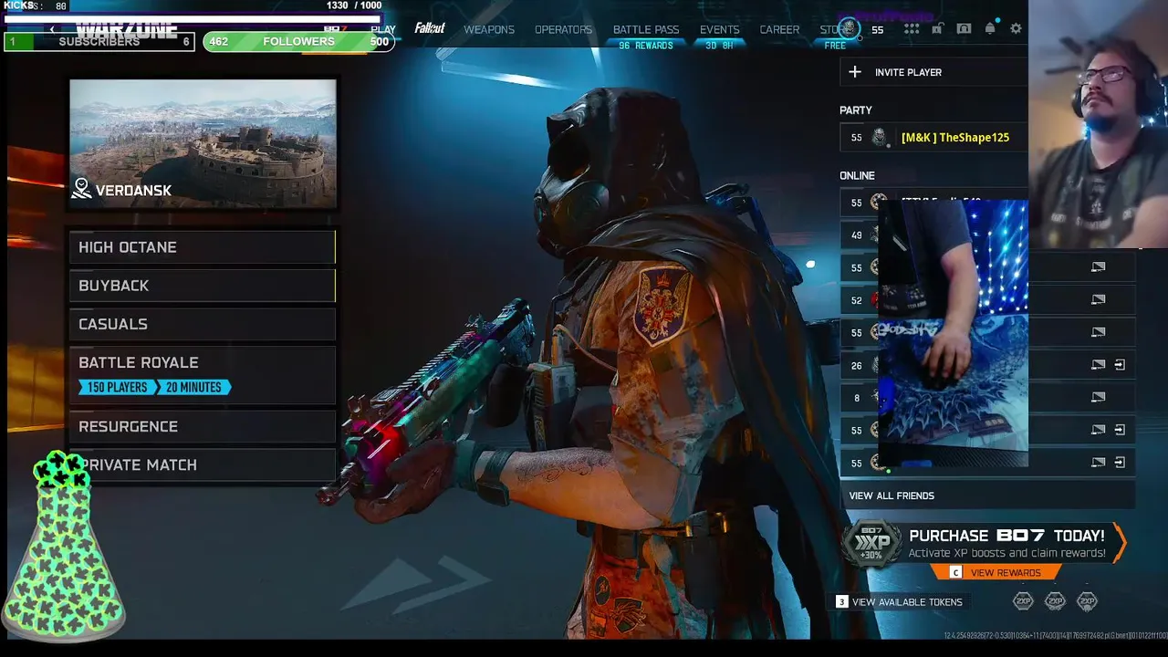
Task: Open the BATTLE PASS tab
Action: (x=646, y=29)
